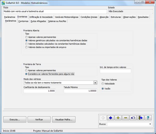Expand the Busca combo box arrow

[x=150, y=124]
